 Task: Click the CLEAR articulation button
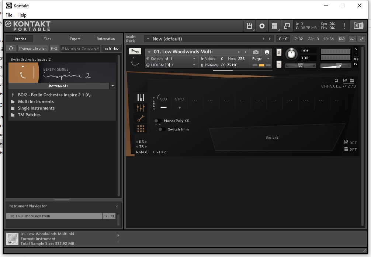point(154,103)
